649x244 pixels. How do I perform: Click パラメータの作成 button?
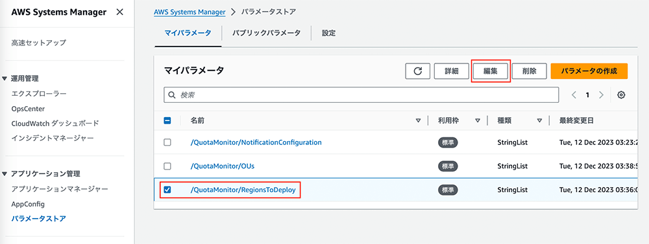click(589, 71)
